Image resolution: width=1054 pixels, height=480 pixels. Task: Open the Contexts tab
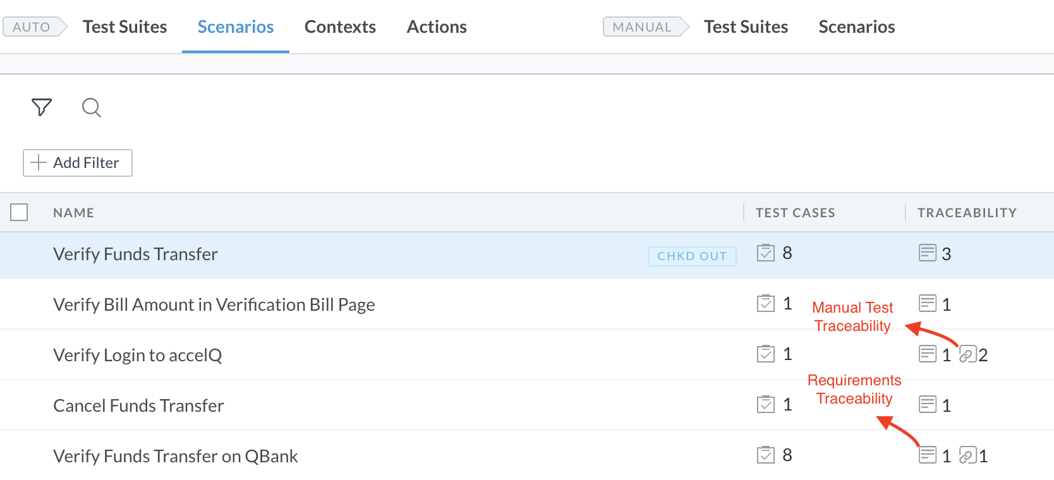(340, 27)
